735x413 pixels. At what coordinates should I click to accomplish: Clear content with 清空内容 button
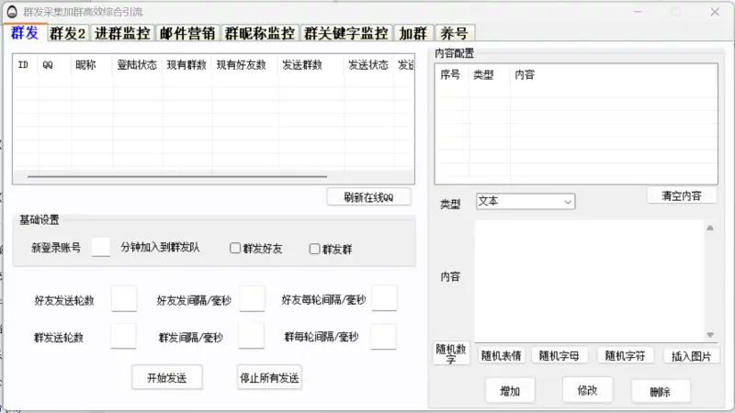(681, 195)
